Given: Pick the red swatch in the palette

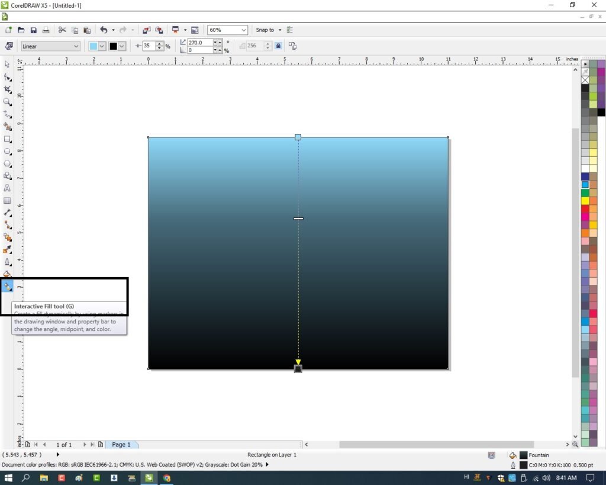Looking at the screenshot, I should click(585, 209).
